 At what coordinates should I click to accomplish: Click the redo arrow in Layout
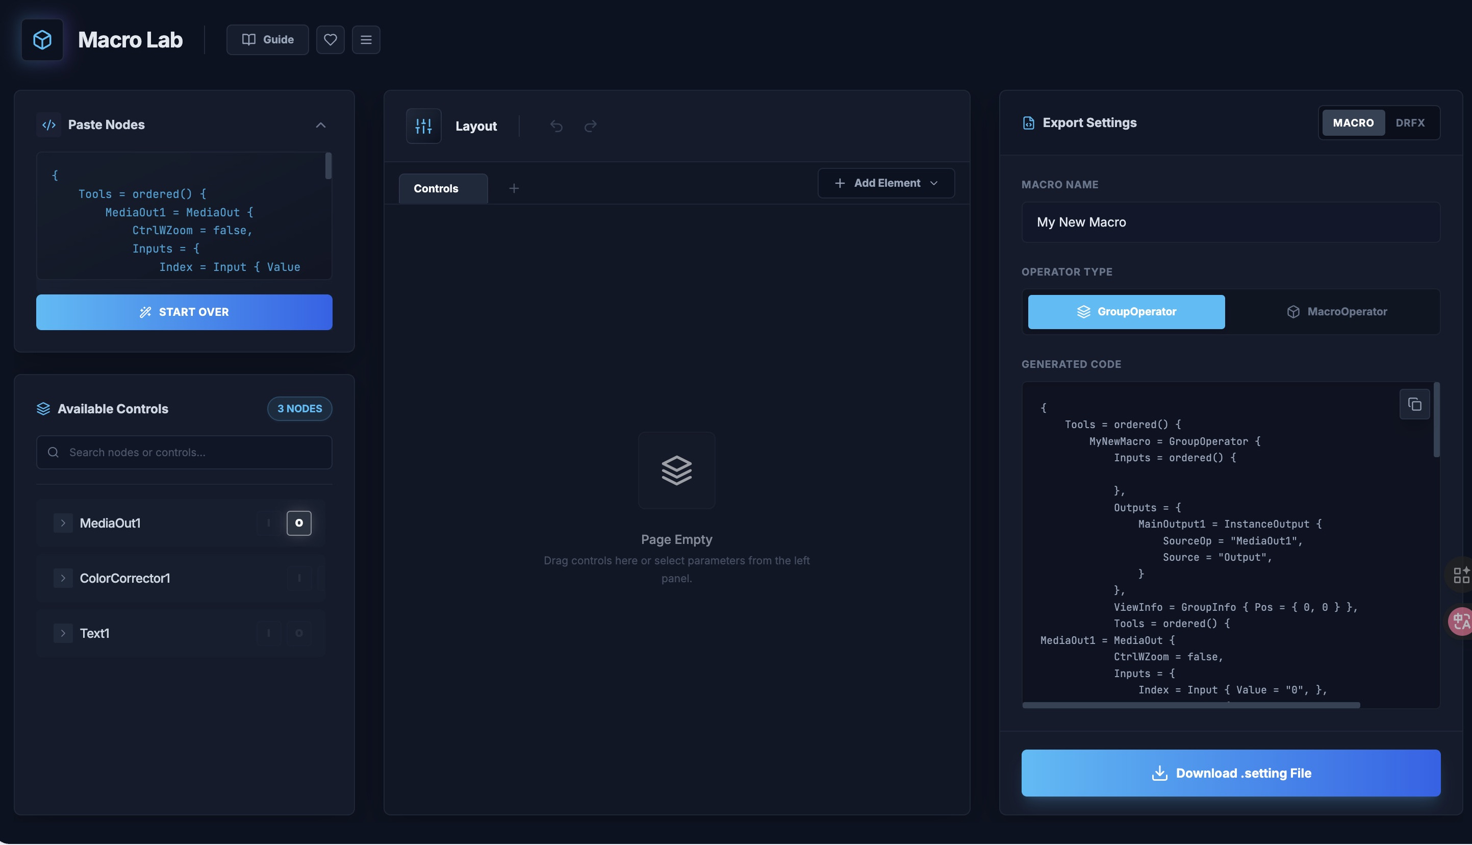[591, 126]
